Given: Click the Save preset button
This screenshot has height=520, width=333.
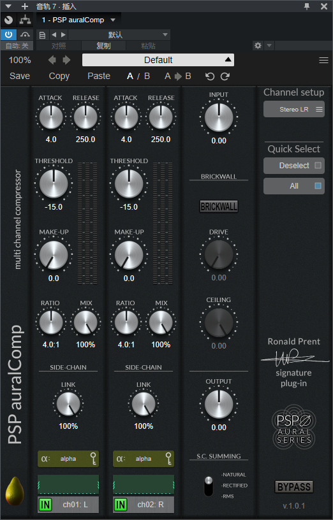Looking at the screenshot, I should click(x=20, y=76).
